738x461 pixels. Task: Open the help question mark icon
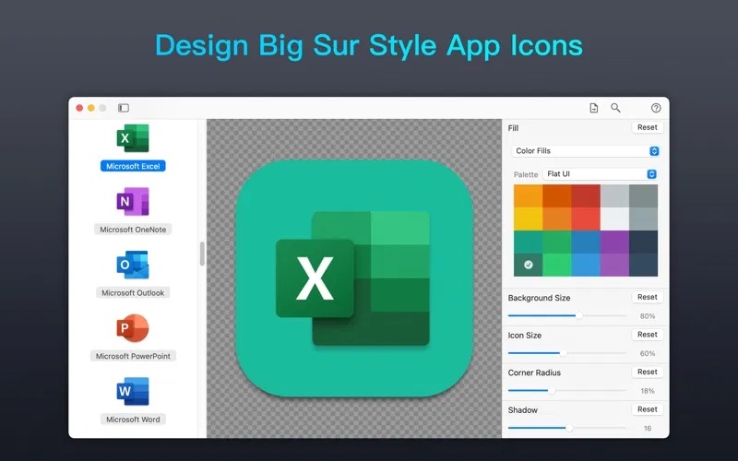(x=656, y=108)
